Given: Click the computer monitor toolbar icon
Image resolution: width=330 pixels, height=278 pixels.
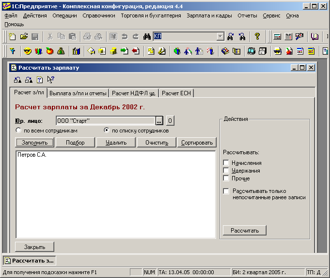Looking at the screenshot, I should click(251, 51).
